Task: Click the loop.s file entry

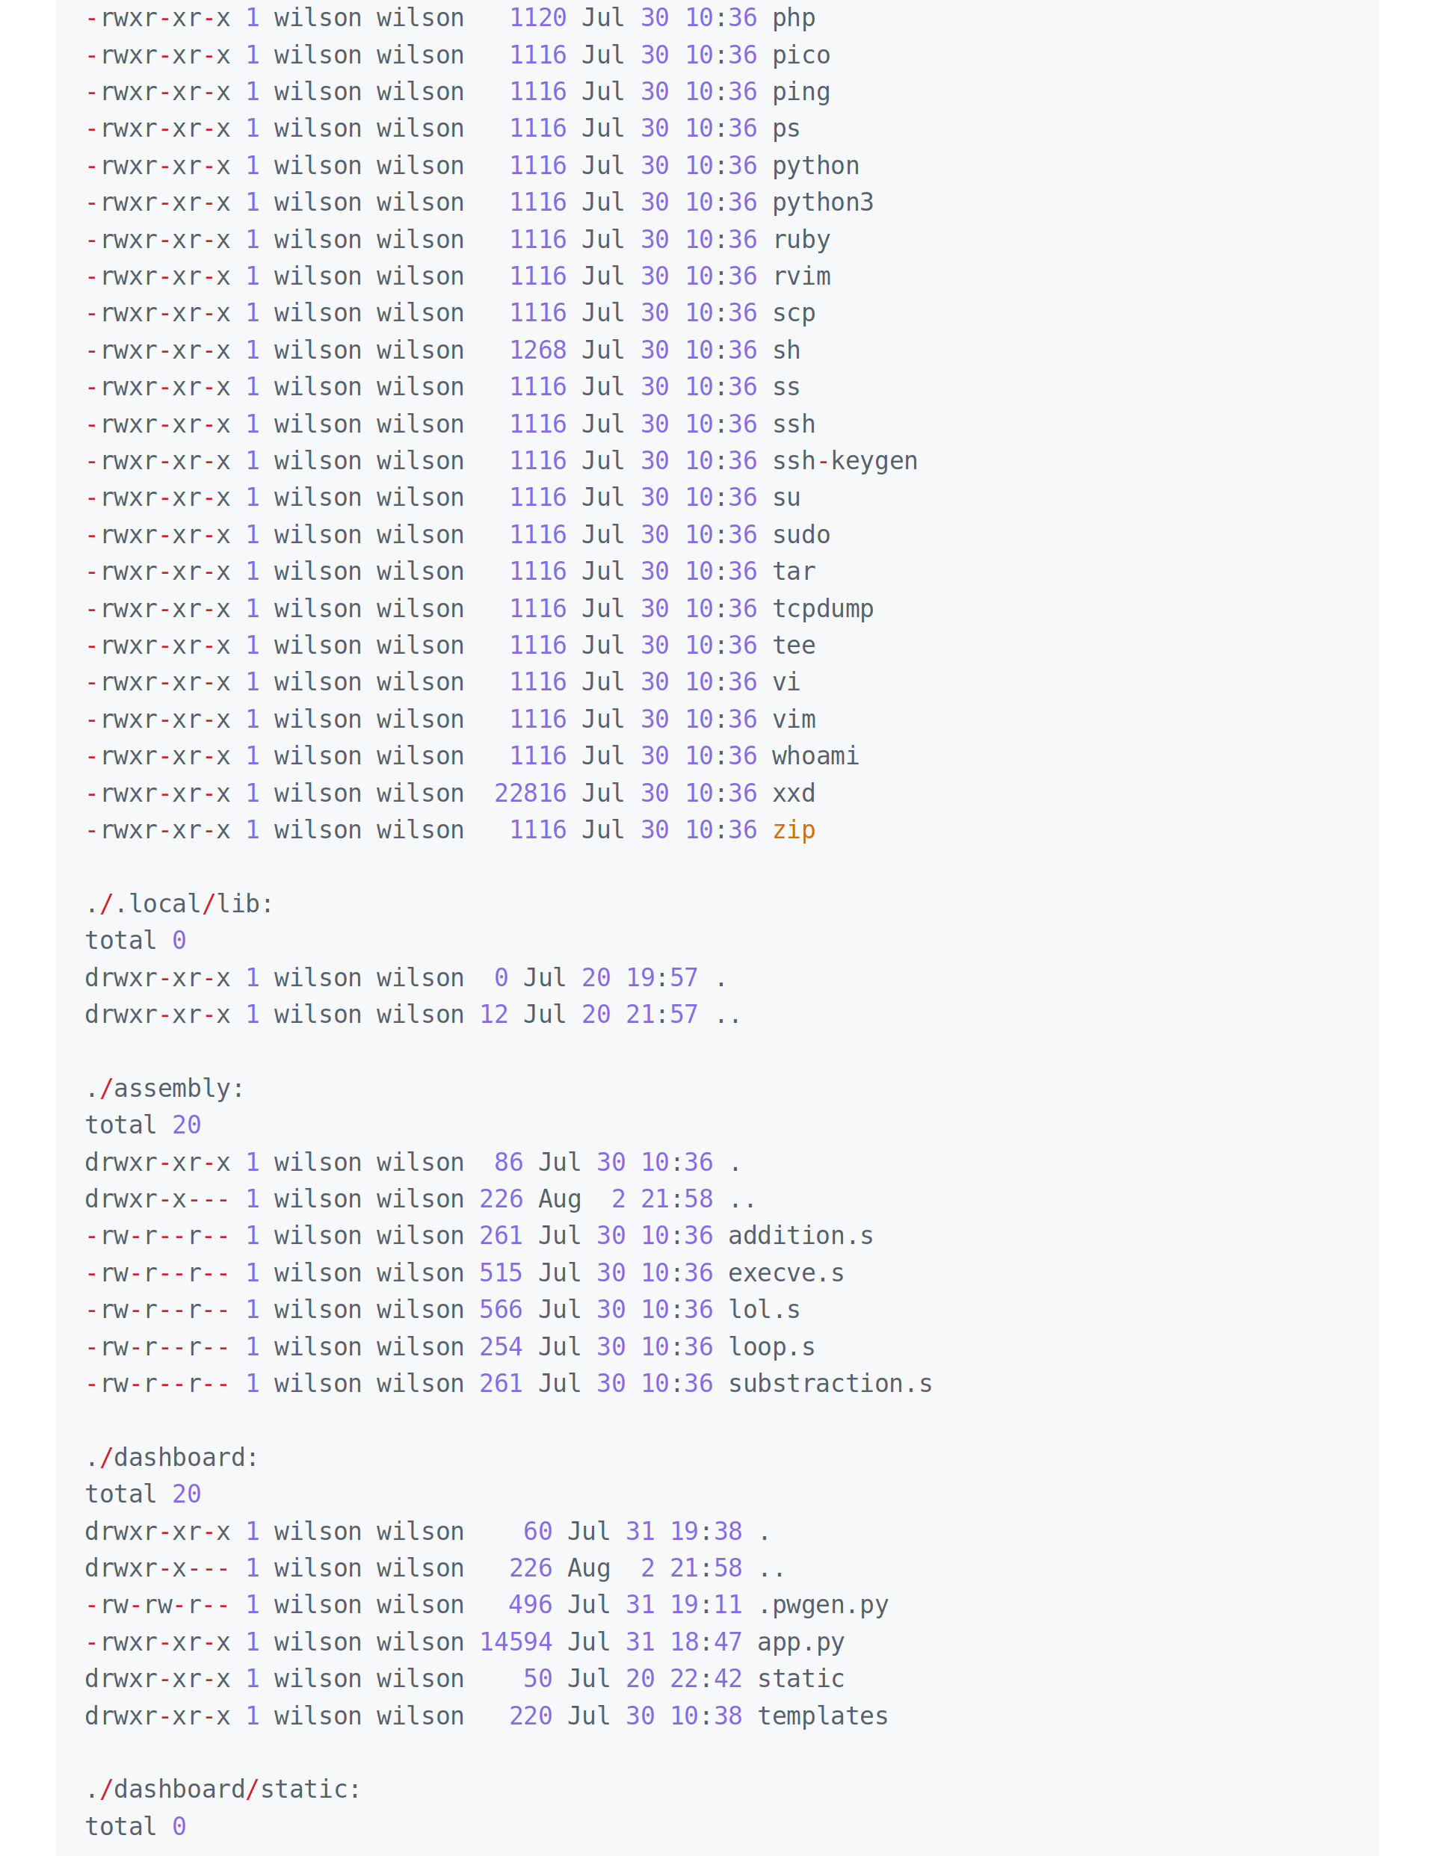Action: pyautogui.click(x=771, y=1347)
